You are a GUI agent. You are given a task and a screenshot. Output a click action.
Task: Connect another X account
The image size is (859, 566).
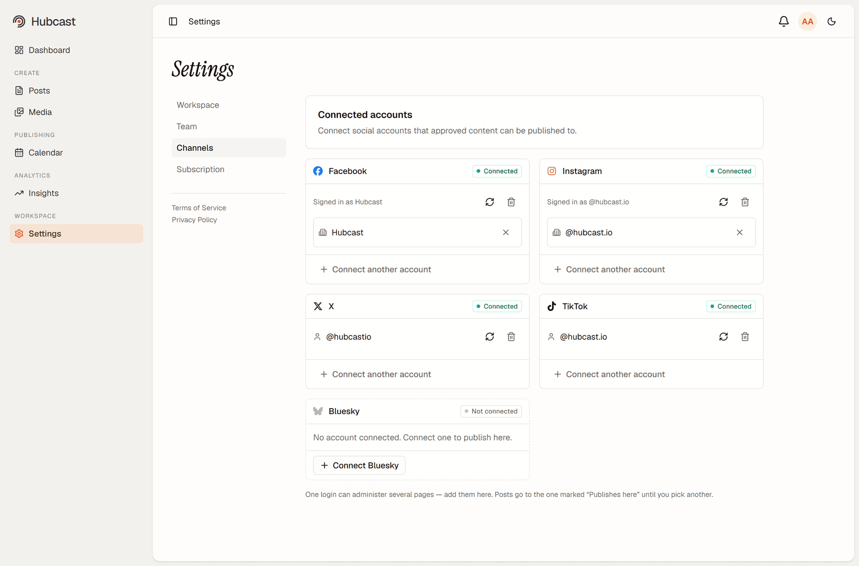pyautogui.click(x=376, y=374)
